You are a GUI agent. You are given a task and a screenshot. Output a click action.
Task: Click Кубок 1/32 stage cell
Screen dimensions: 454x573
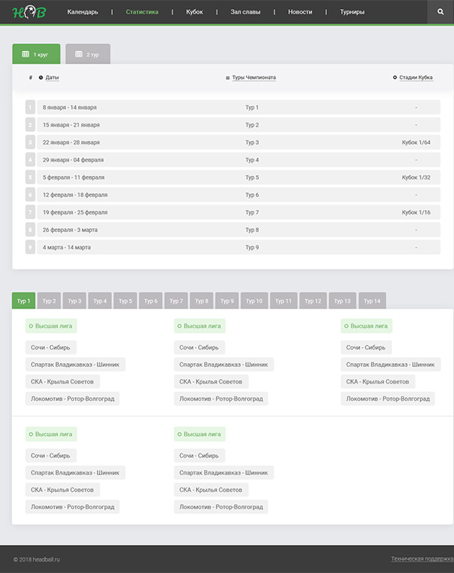point(416,177)
